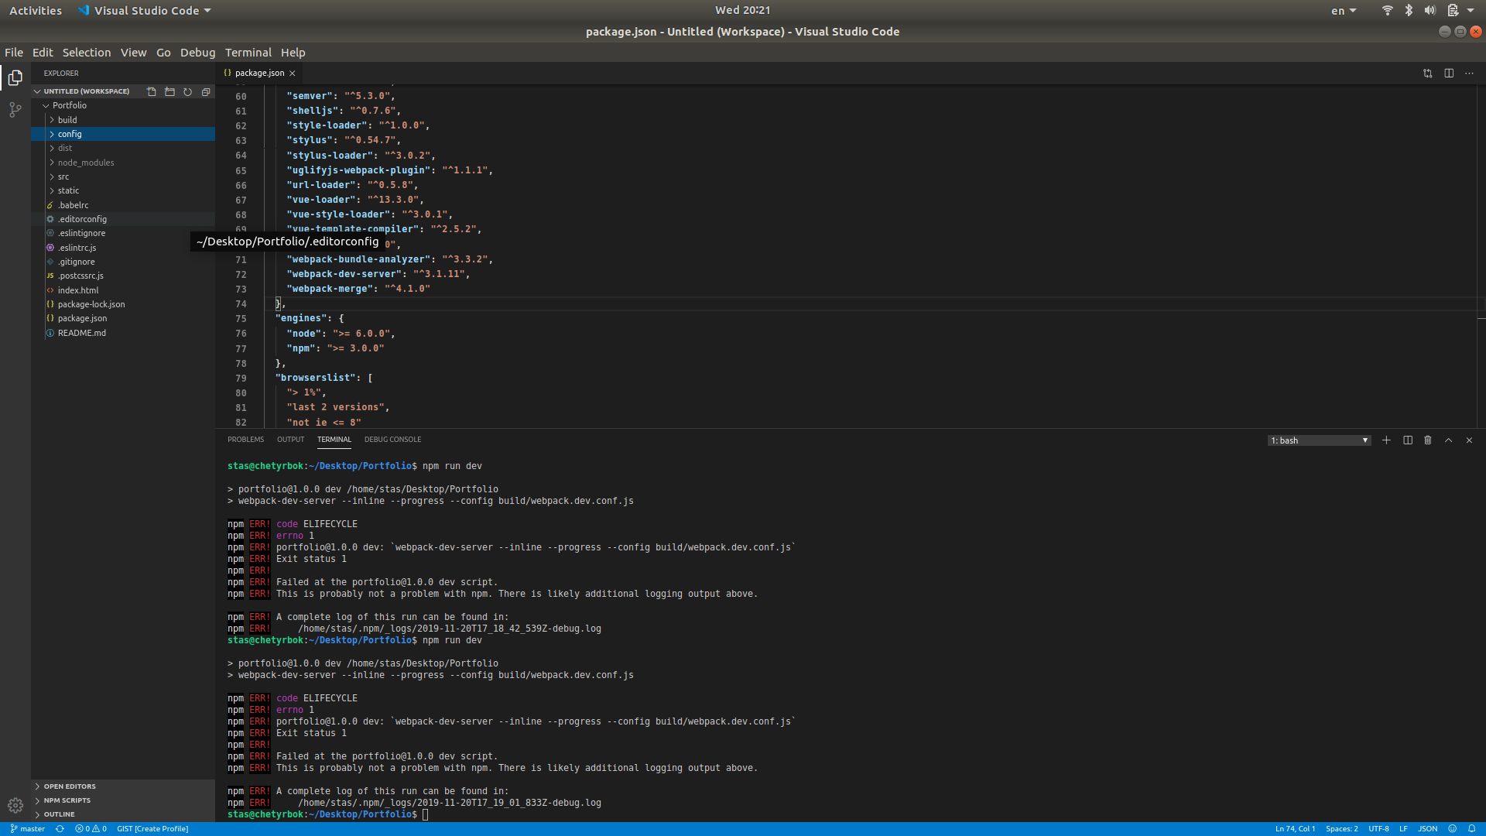The height and width of the screenshot is (836, 1486).
Task: Expand the src folder
Action: pyautogui.click(x=123, y=176)
